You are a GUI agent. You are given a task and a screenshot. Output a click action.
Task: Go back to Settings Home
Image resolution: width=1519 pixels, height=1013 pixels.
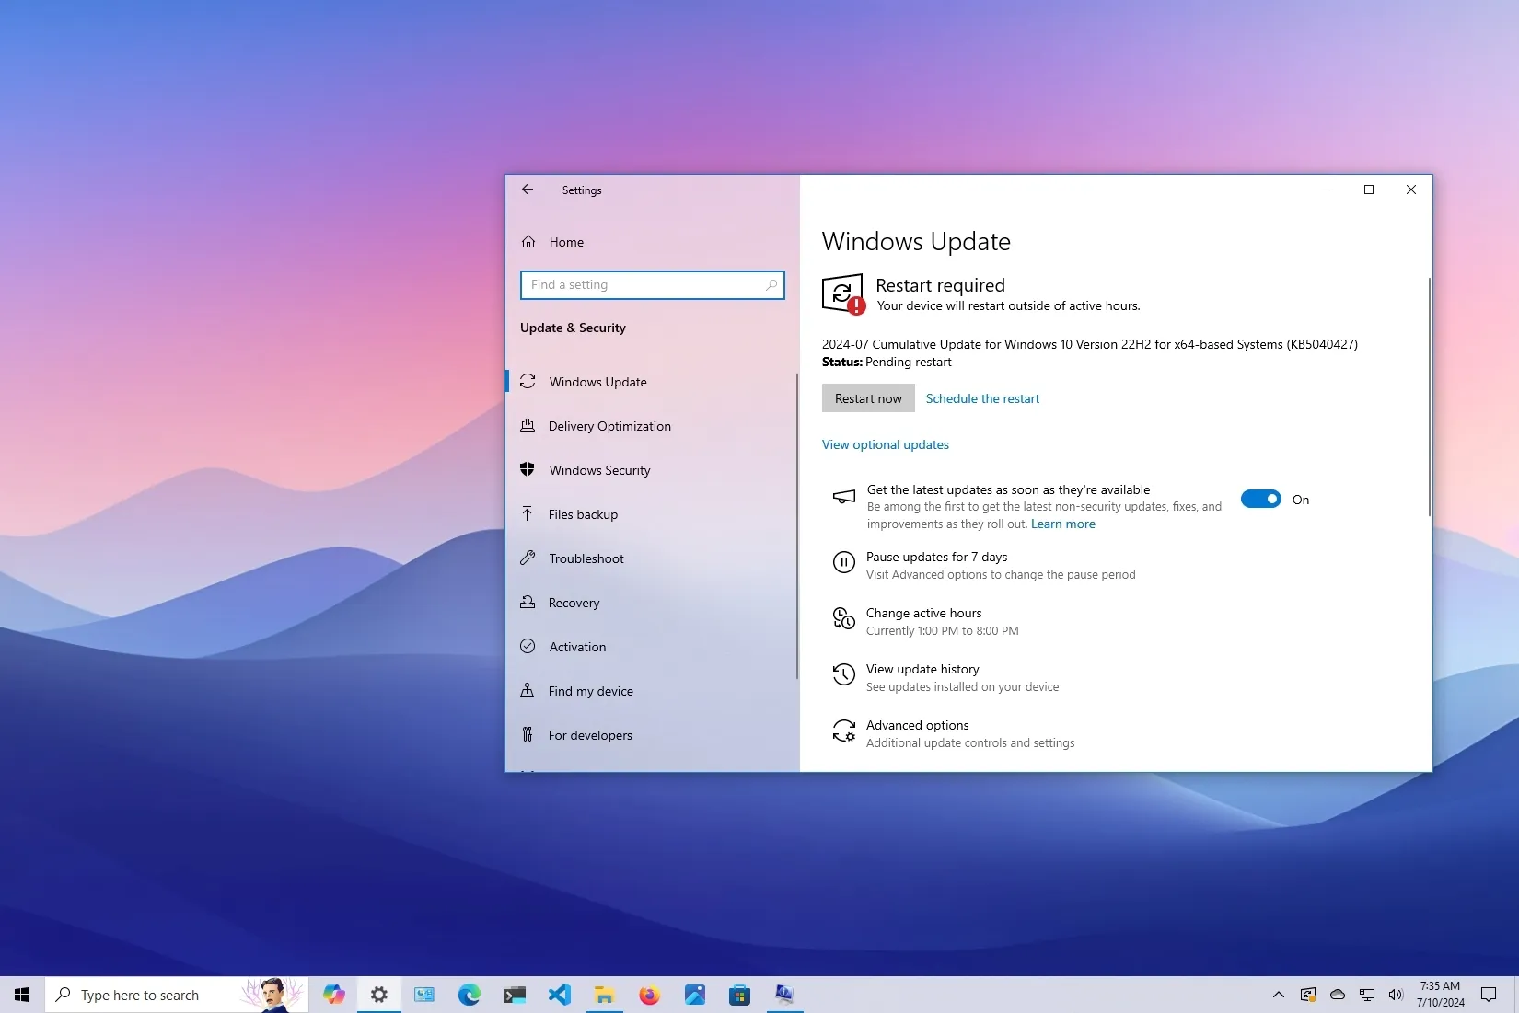[x=564, y=242]
